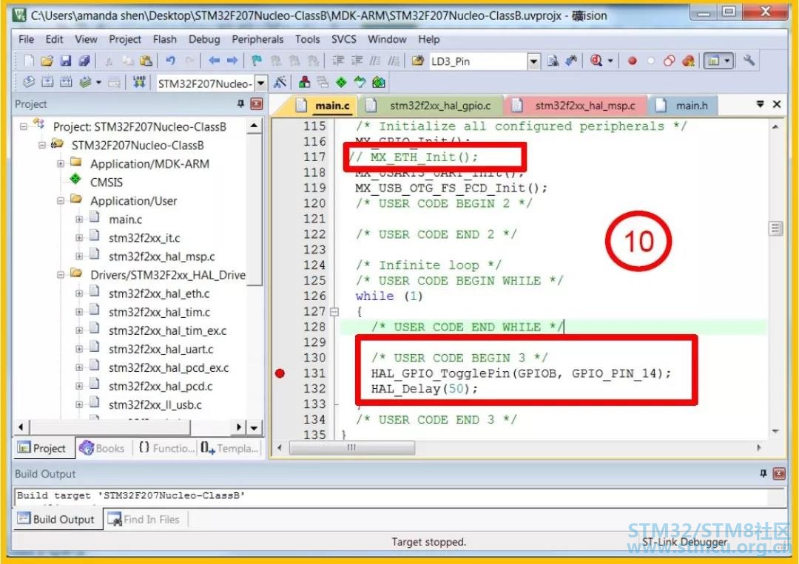Viewport: 799px width, 564px height.
Task: Close the Project panel
Action: click(257, 103)
